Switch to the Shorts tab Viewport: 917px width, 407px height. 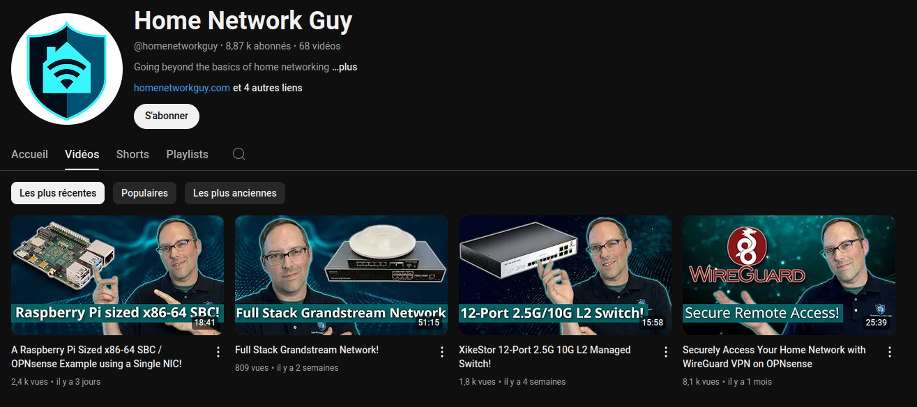(132, 154)
